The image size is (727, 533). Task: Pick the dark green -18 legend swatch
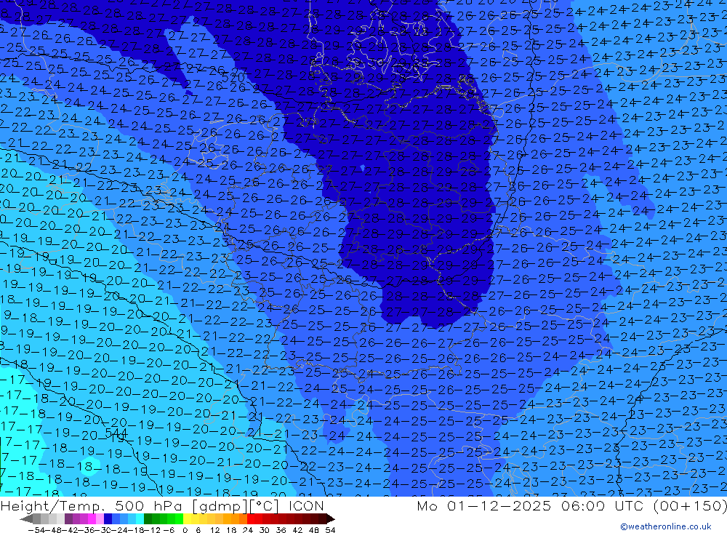click(x=148, y=518)
